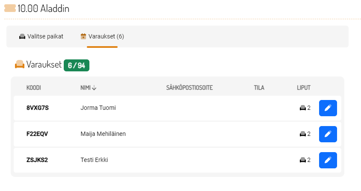This screenshot has height=191, width=361.
Task: Click the calendar icon on Varaukset tab
Action: pos(83,36)
